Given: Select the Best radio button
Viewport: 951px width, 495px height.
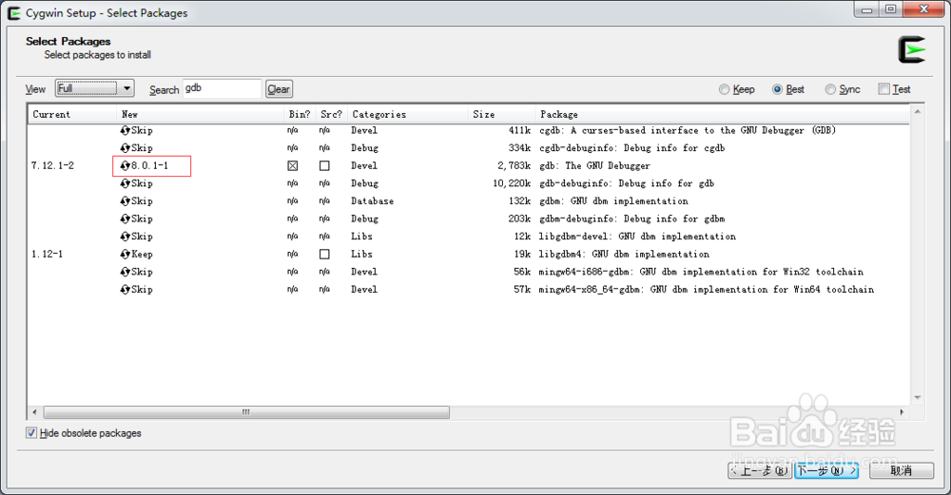Looking at the screenshot, I should coord(777,89).
